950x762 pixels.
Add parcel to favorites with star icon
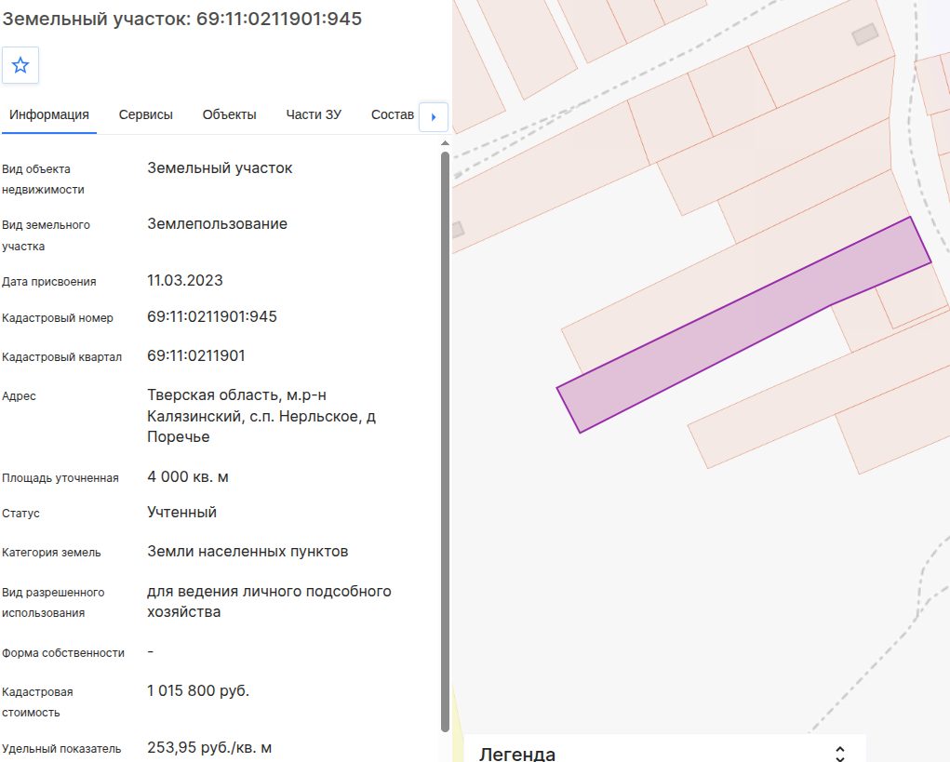(20, 65)
